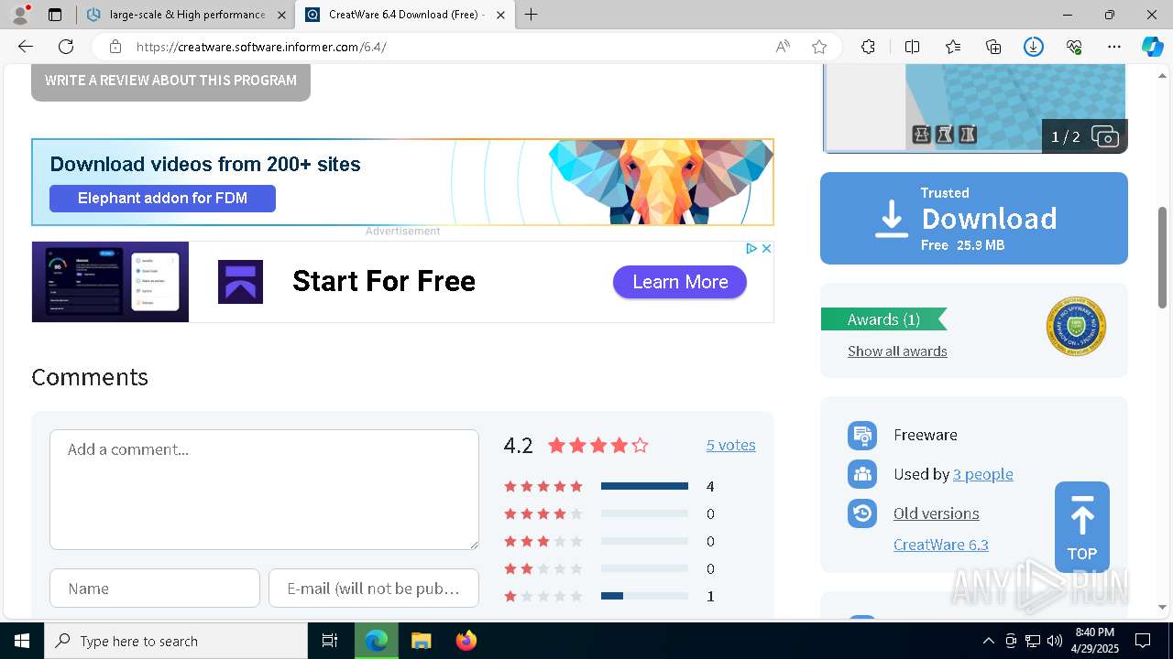Activate the Read aloud icon
The width and height of the screenshot is (1173, 659).
click(783, 47)
